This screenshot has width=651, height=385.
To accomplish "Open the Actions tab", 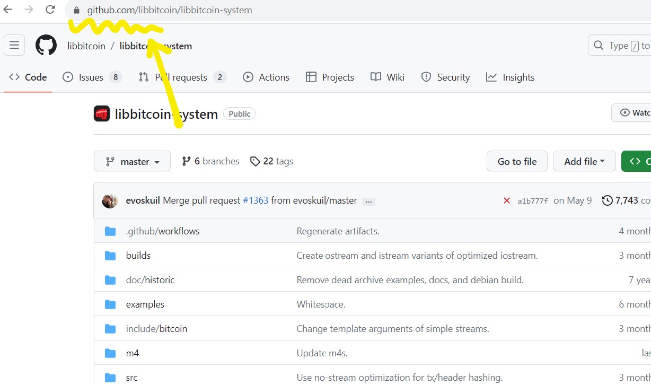I will point(266,77).
